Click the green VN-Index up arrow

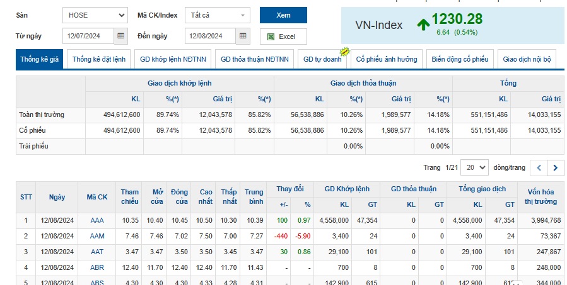[423, 25]
